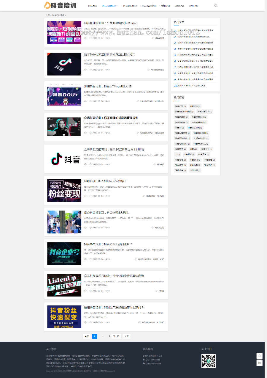The height and width of the screenshot is (378, 267).
Task: Open the 抖音培训案例 menu item
Action: [x=149, y=6]
